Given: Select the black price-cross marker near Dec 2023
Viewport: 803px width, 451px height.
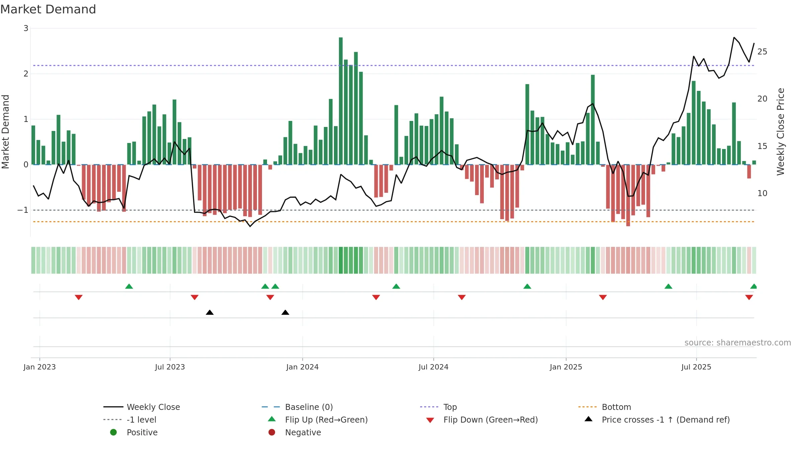Looking at the screenshot, I should point(285,312).
